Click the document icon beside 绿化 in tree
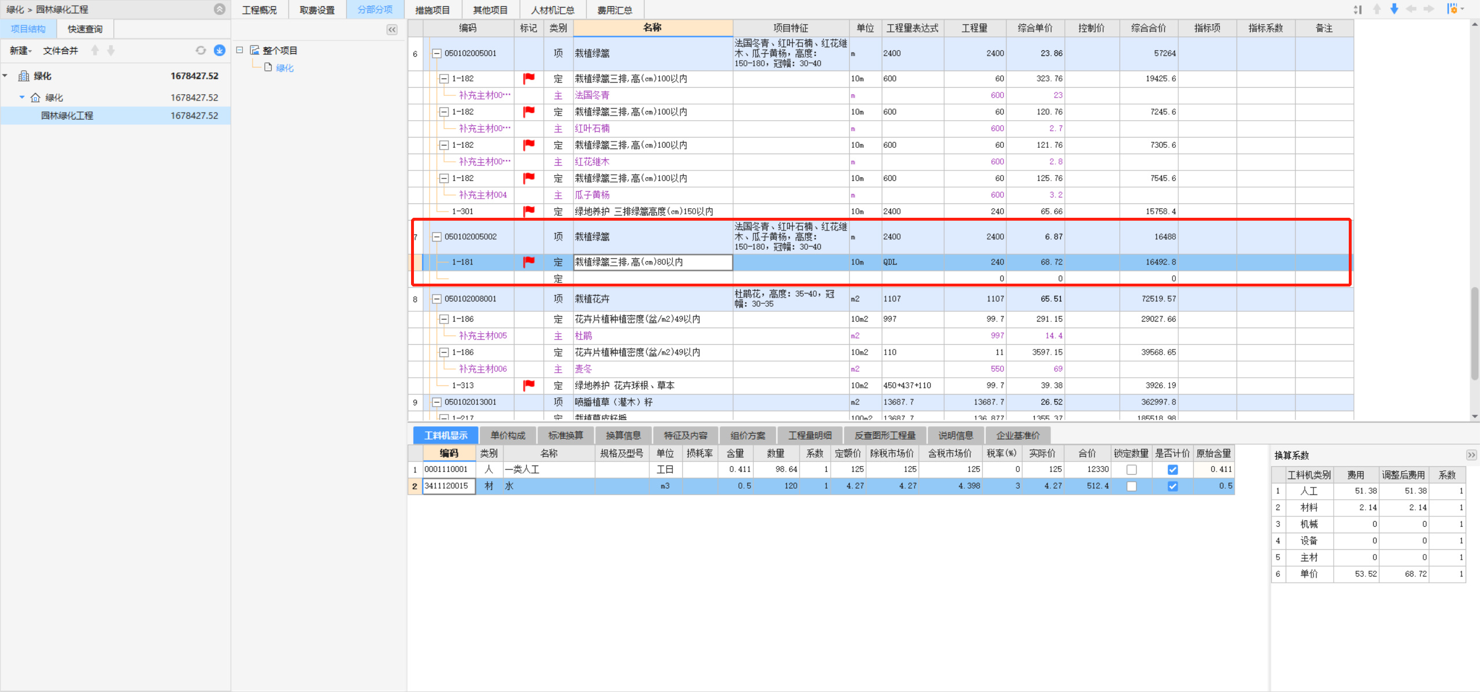The width and height of the screenshot is (1480, 692). click(x=268, y=68)
